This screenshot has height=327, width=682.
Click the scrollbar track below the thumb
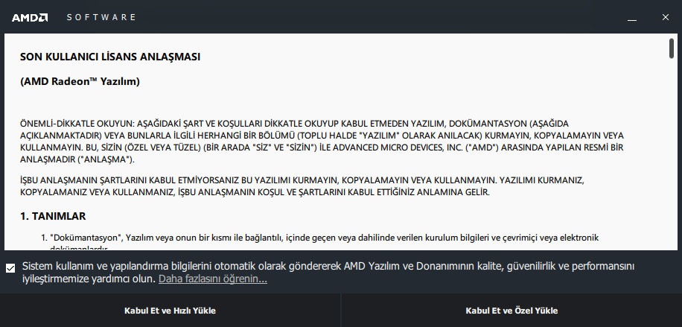pos(672,153)
